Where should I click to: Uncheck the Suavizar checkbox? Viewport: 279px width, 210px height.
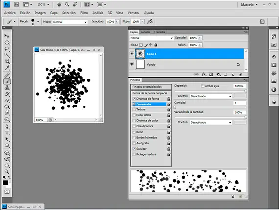tap(134, 149)
